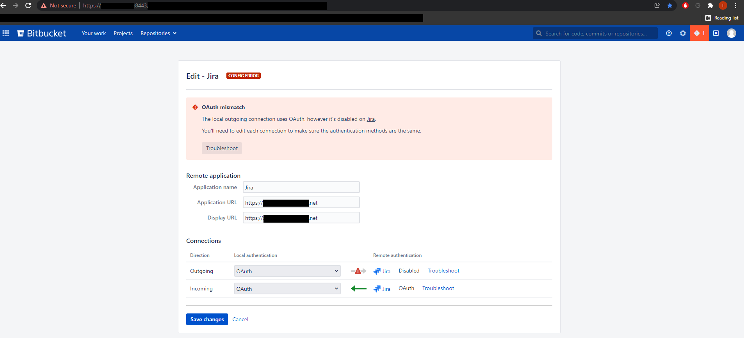Open the Projects menu item
This screenshot has height=338, width=744.
tap(123, 33)
